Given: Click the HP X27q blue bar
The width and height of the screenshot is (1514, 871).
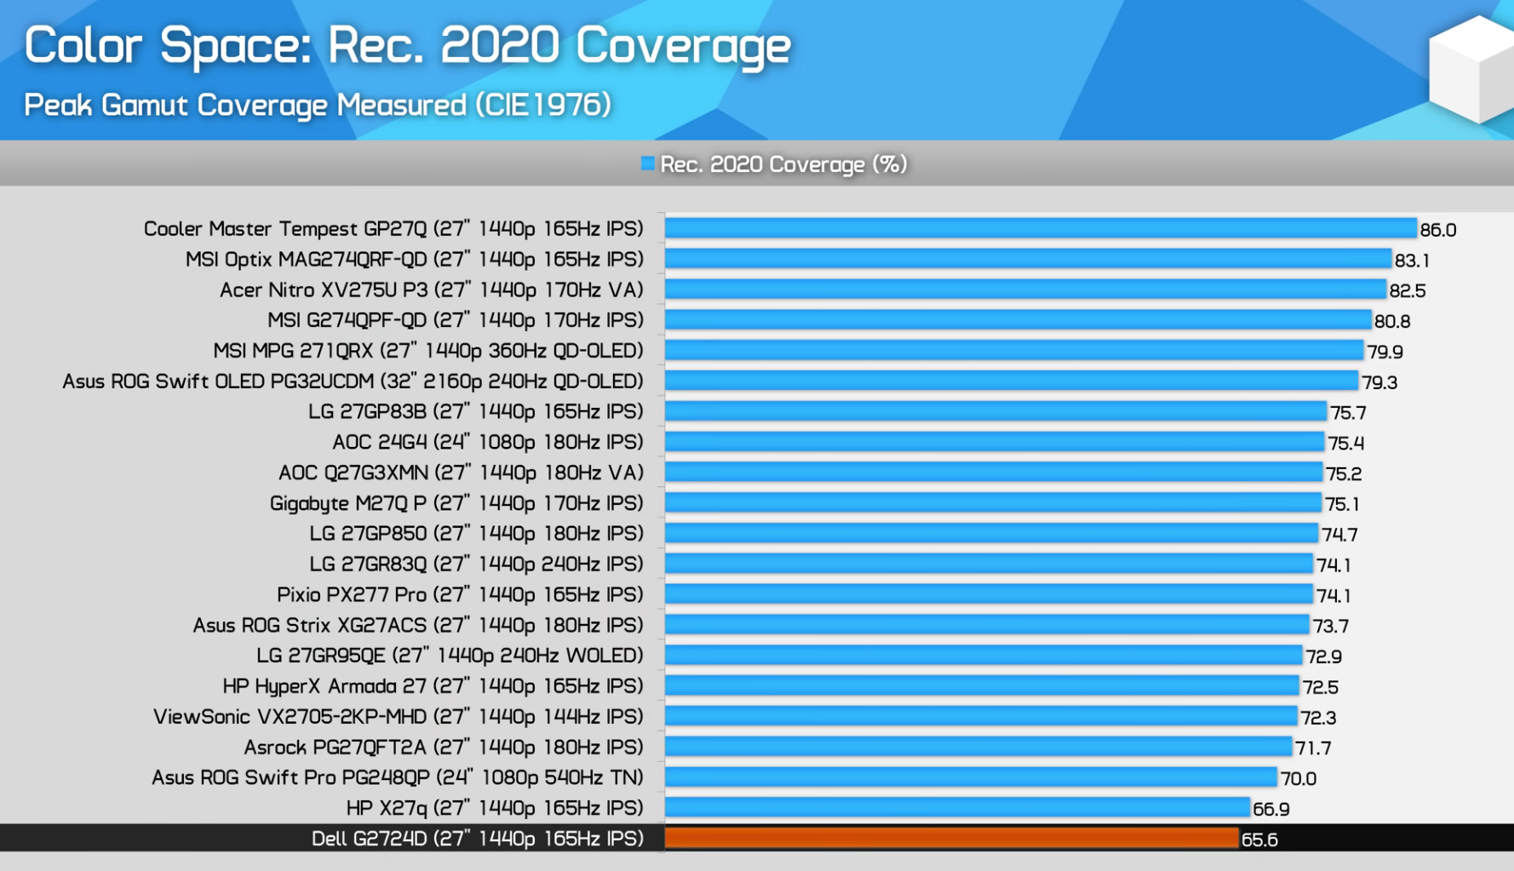Looking at the screenshot, I should pos(958,808).
